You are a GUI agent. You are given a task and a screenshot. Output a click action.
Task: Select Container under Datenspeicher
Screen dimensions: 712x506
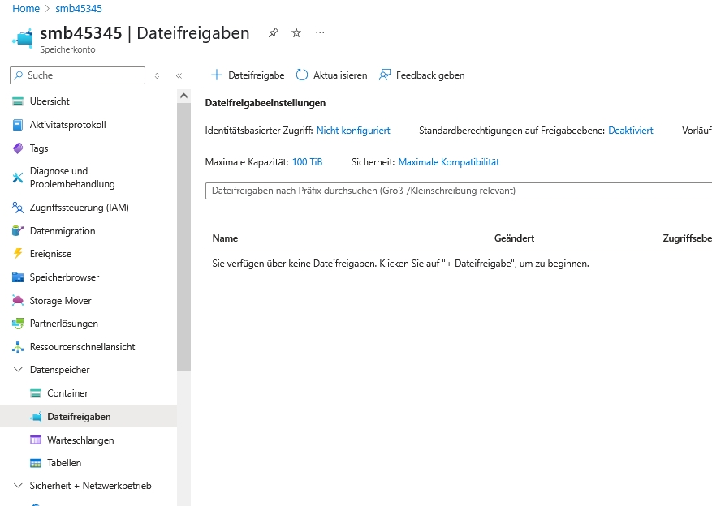point(67,393)
